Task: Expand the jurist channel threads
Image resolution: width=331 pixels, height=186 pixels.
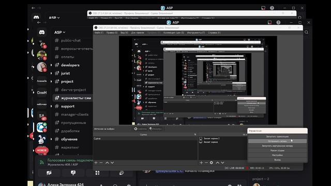Action: 51,73
